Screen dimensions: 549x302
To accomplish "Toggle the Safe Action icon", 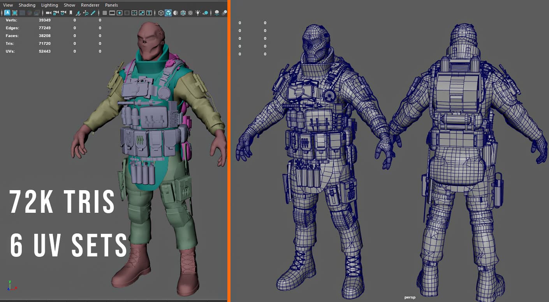I will click(x=142, y=13).
